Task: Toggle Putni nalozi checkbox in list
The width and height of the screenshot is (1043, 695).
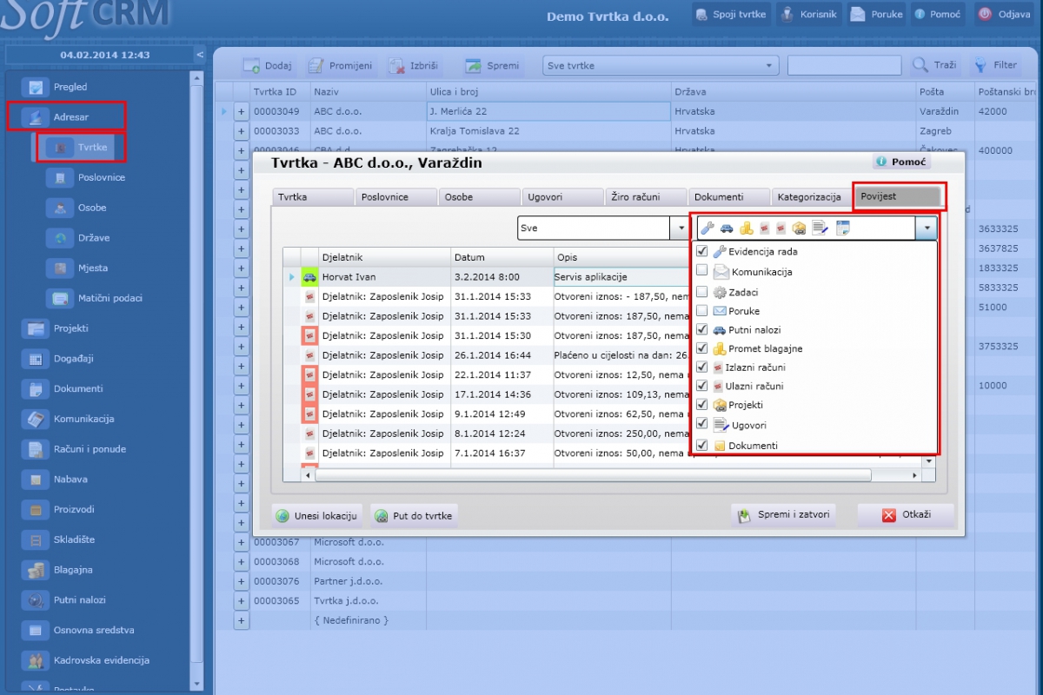Action: point(702,329)
